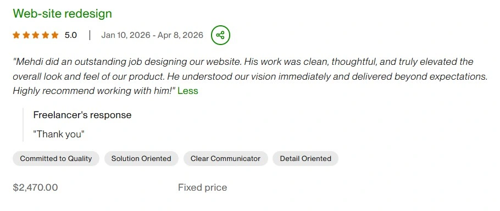
Task: Click the "Thank you" freelancer reply text
Action: click(59, 134)
